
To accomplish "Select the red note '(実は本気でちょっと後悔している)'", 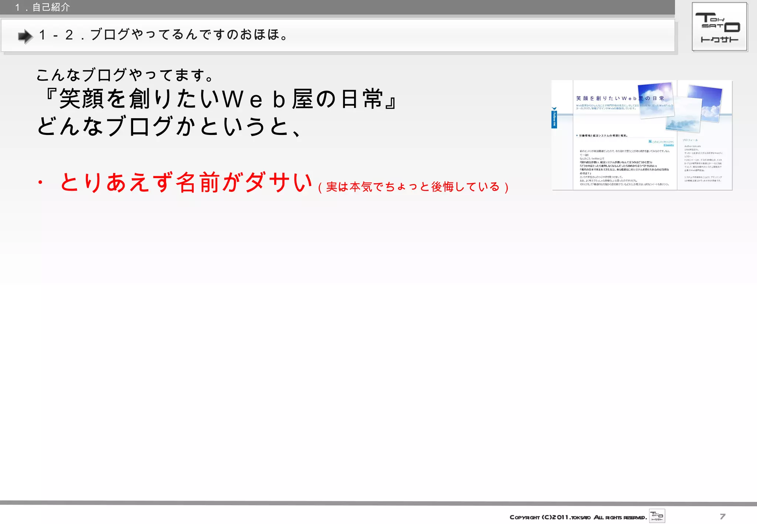I will 413,187.
